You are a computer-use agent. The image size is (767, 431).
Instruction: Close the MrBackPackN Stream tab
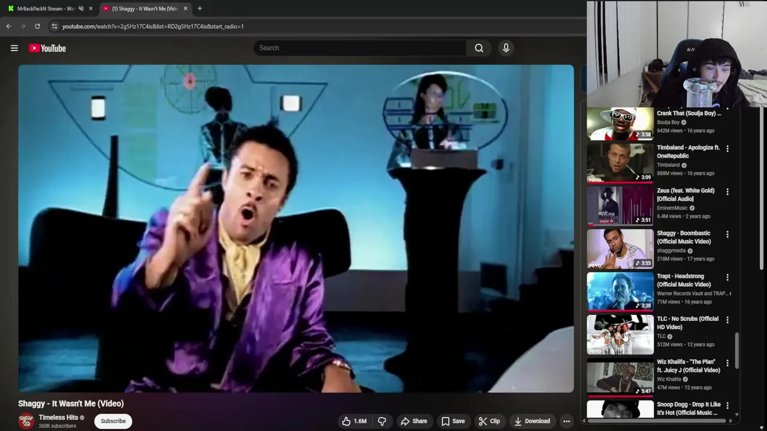(90, 8)
